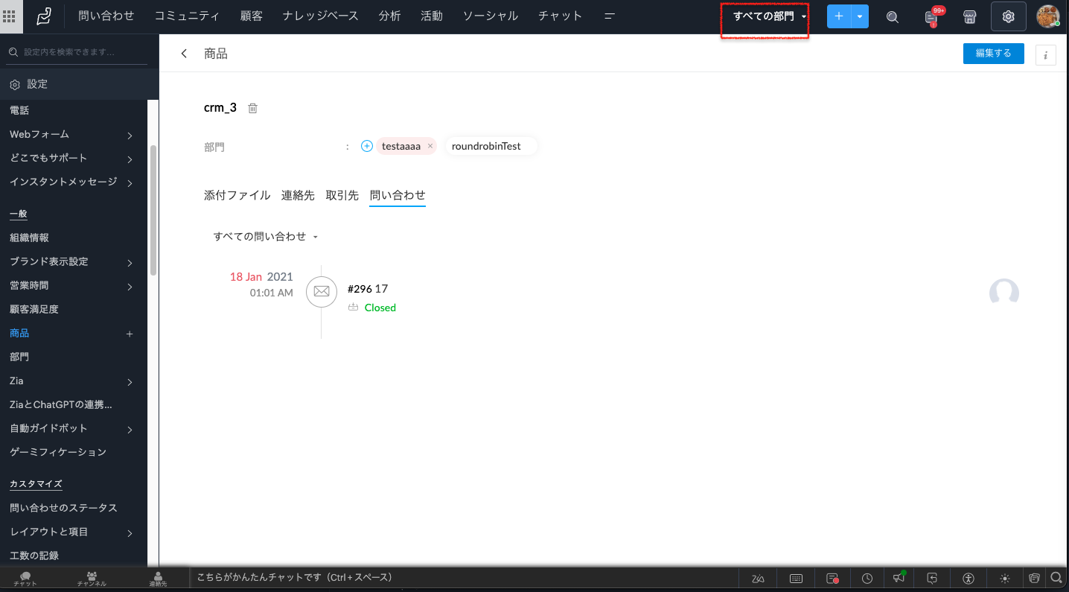Switch to the 添付ファイル tab

click(x=237, y=195)
